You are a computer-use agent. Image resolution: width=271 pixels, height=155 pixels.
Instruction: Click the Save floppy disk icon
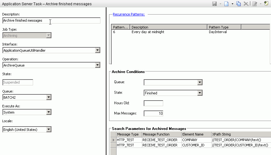[x=214, y=4]
